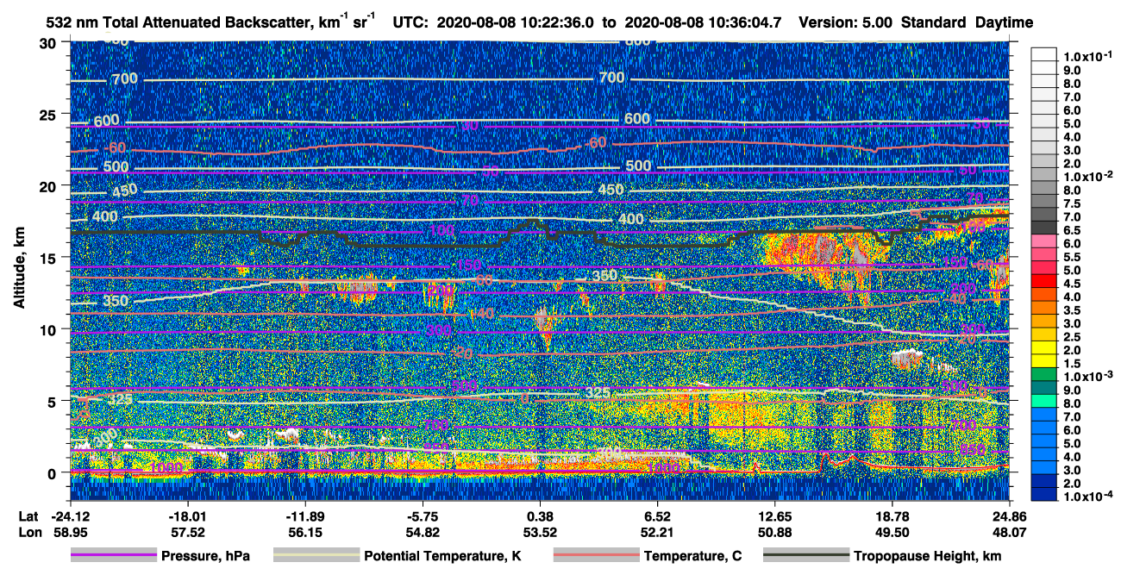Viewport: 1121px width, 575px height.
Task: Click the longitude value '58.95'
Action: coord(70,533)
